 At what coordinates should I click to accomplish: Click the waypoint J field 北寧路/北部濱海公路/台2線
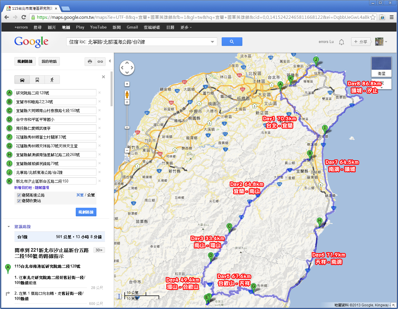point(55,172)
